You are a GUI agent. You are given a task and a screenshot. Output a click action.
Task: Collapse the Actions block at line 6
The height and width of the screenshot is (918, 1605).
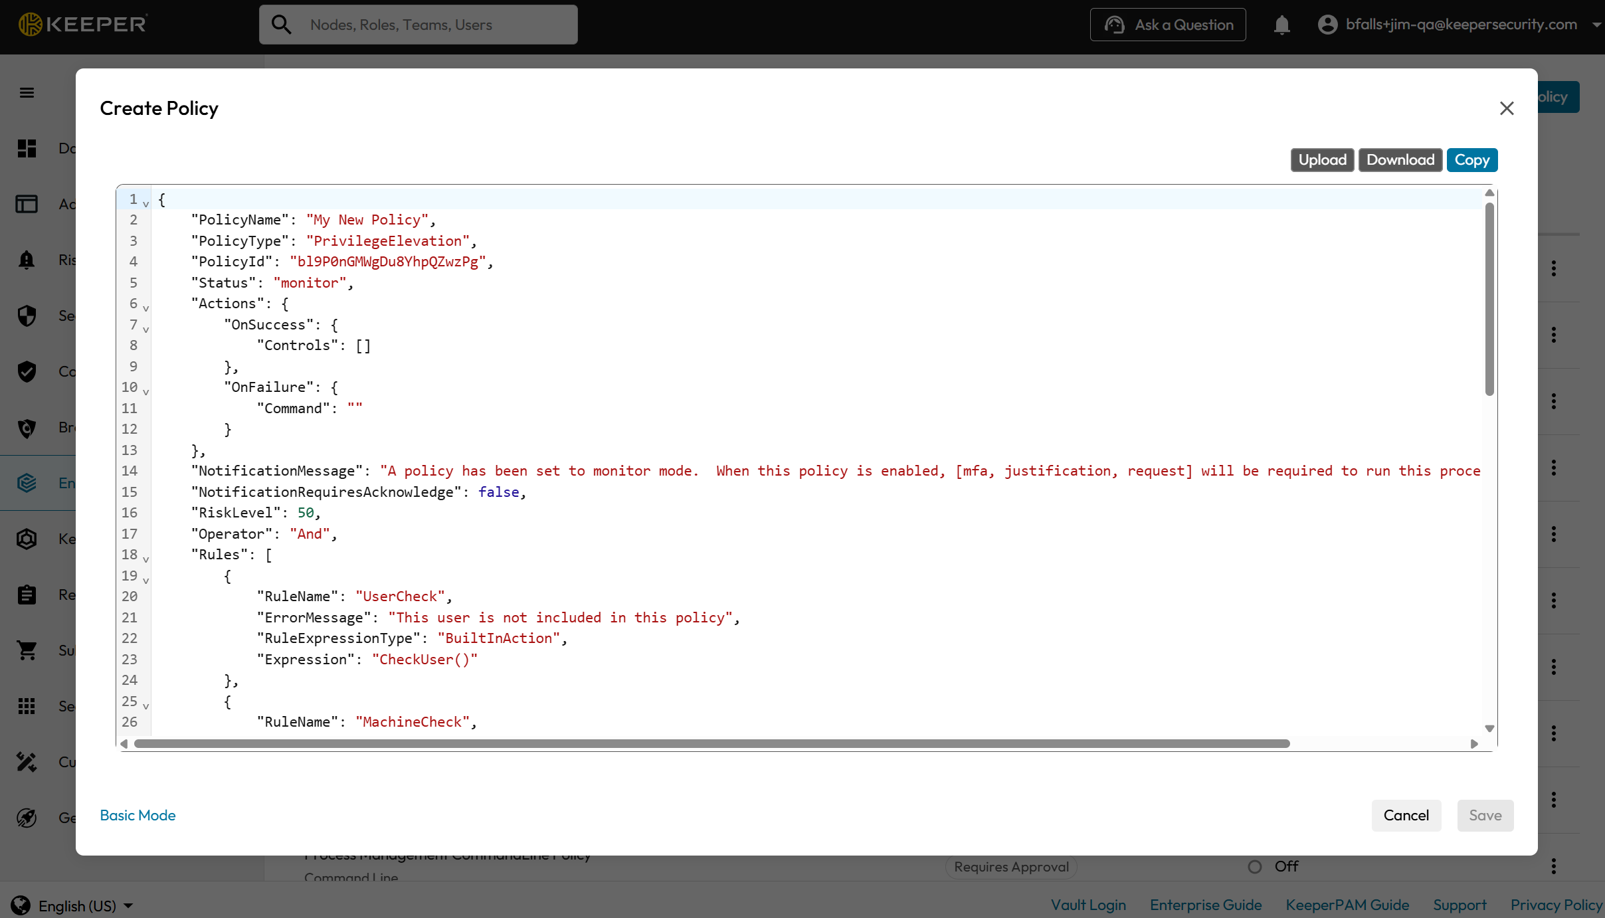click(146, 308)
